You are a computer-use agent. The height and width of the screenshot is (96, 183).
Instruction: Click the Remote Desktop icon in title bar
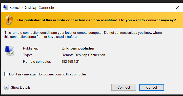[x=6, y=8]
